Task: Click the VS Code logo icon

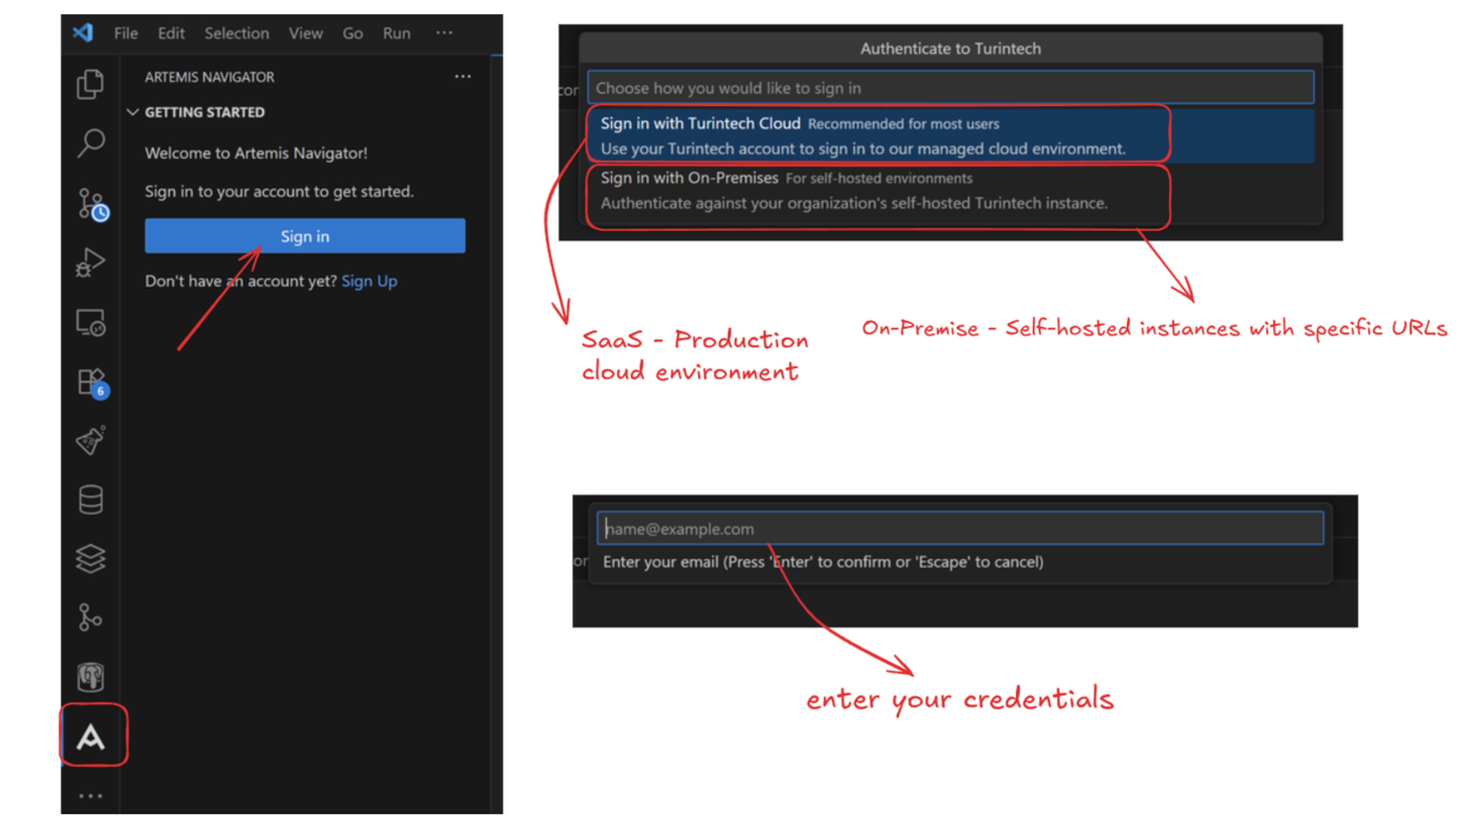Action: tap(84, 33)
